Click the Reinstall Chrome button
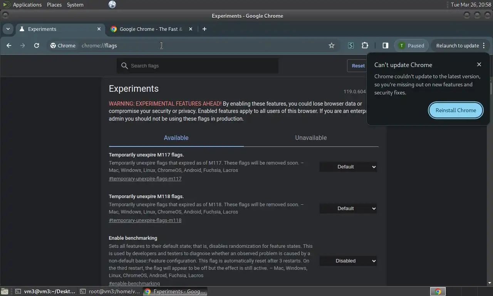493x296 pixels. [x=456, y=110]
